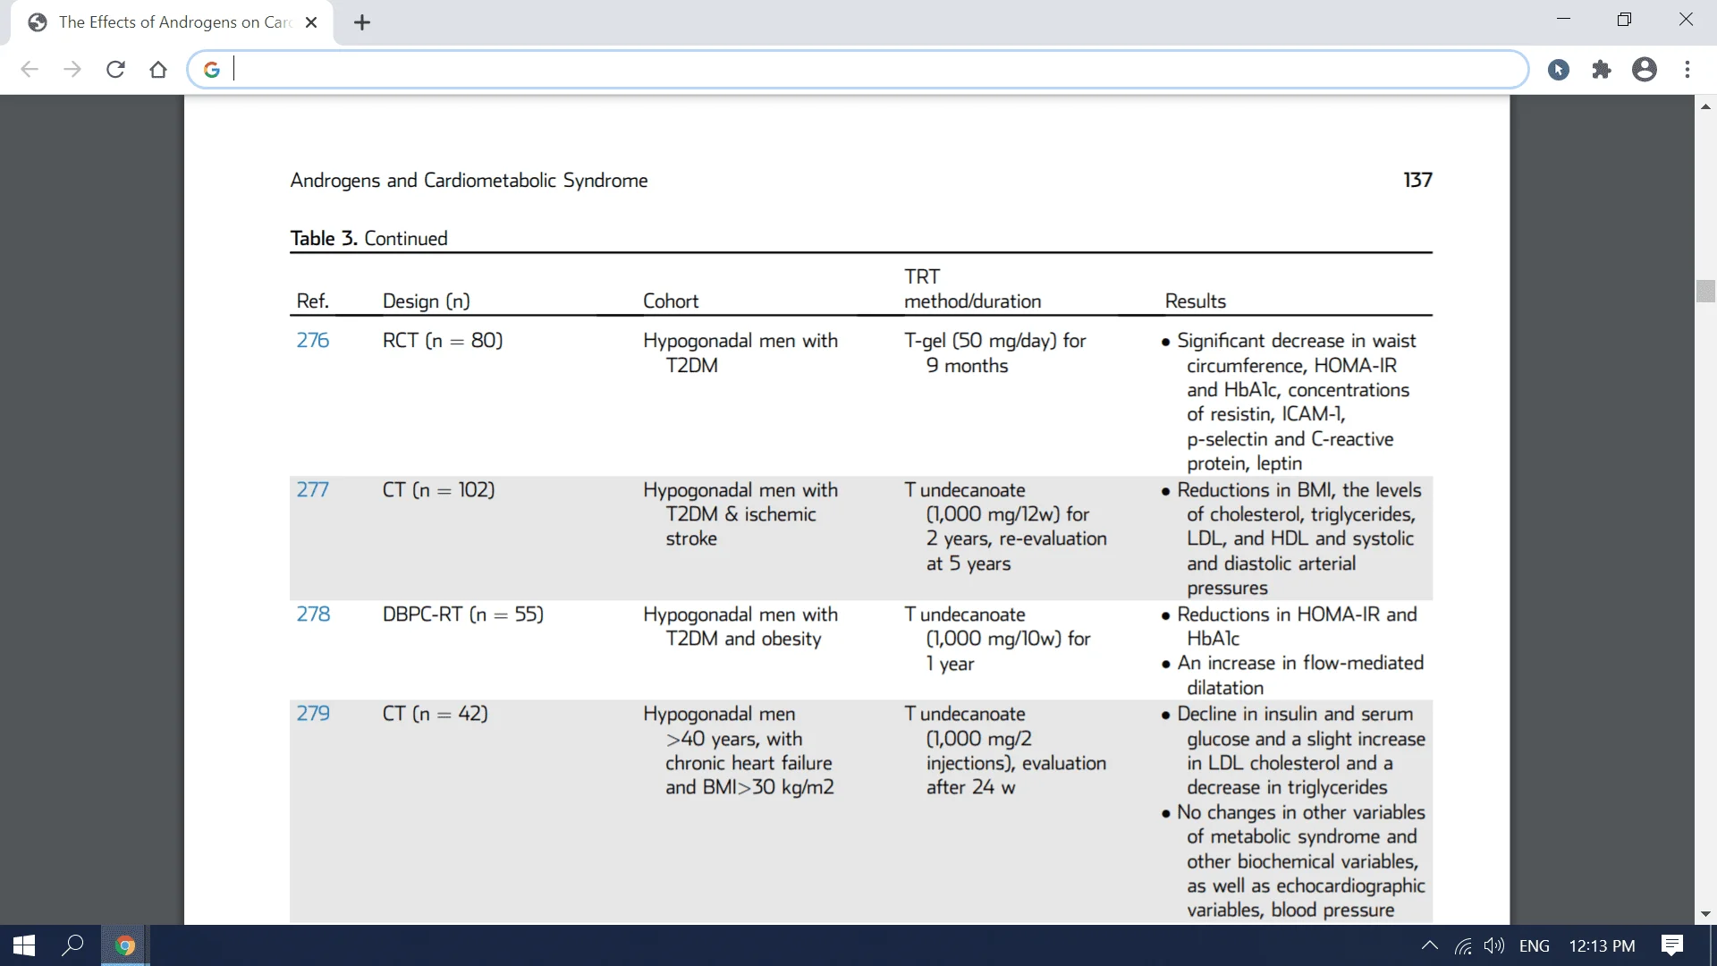Open the Chrome profile avatar icon
This screenshot has height=966, width=1717.
tap(1645, 70)
